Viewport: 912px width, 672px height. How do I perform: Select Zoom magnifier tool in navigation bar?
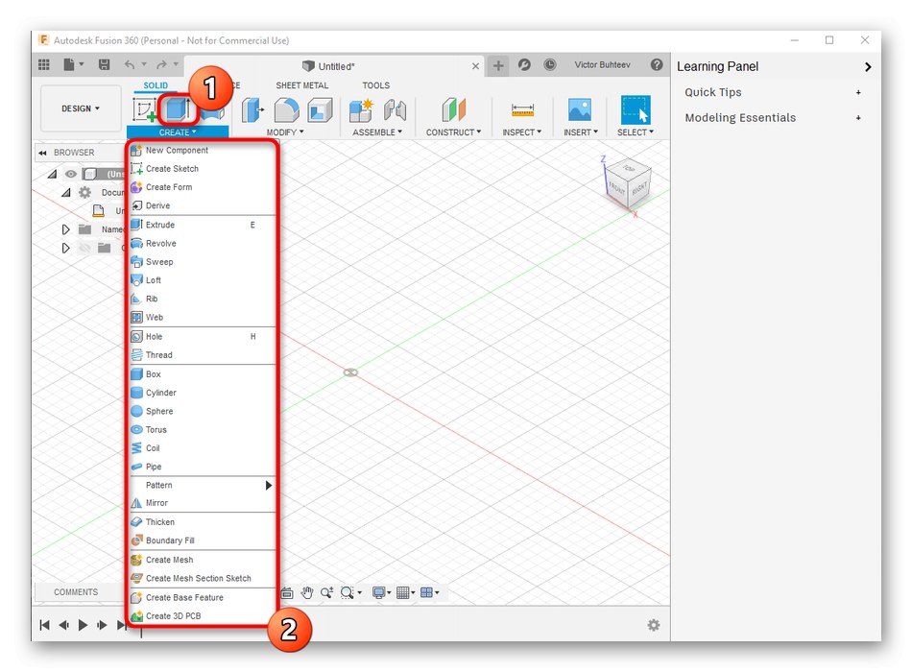coord(326,592)
